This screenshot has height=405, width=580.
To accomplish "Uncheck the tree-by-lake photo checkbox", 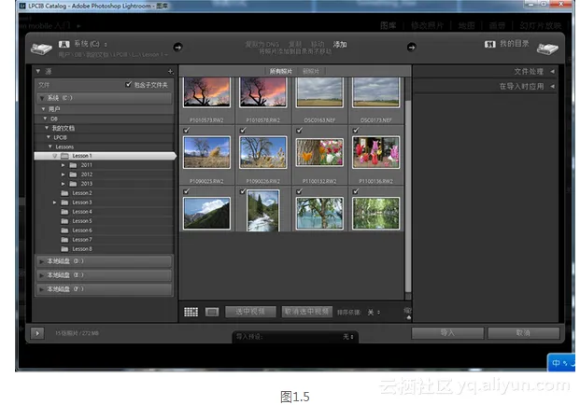I will pos(299,191).
